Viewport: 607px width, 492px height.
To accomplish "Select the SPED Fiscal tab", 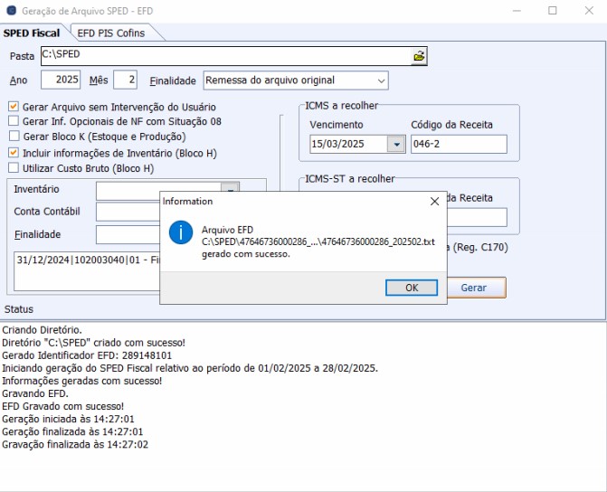I will (x=33, y=33).
